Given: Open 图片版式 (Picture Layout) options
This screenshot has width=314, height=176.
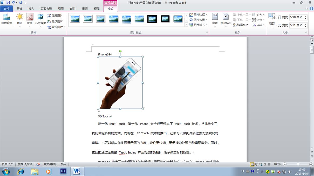Looking at the screenshot, I should pos(198,25).
